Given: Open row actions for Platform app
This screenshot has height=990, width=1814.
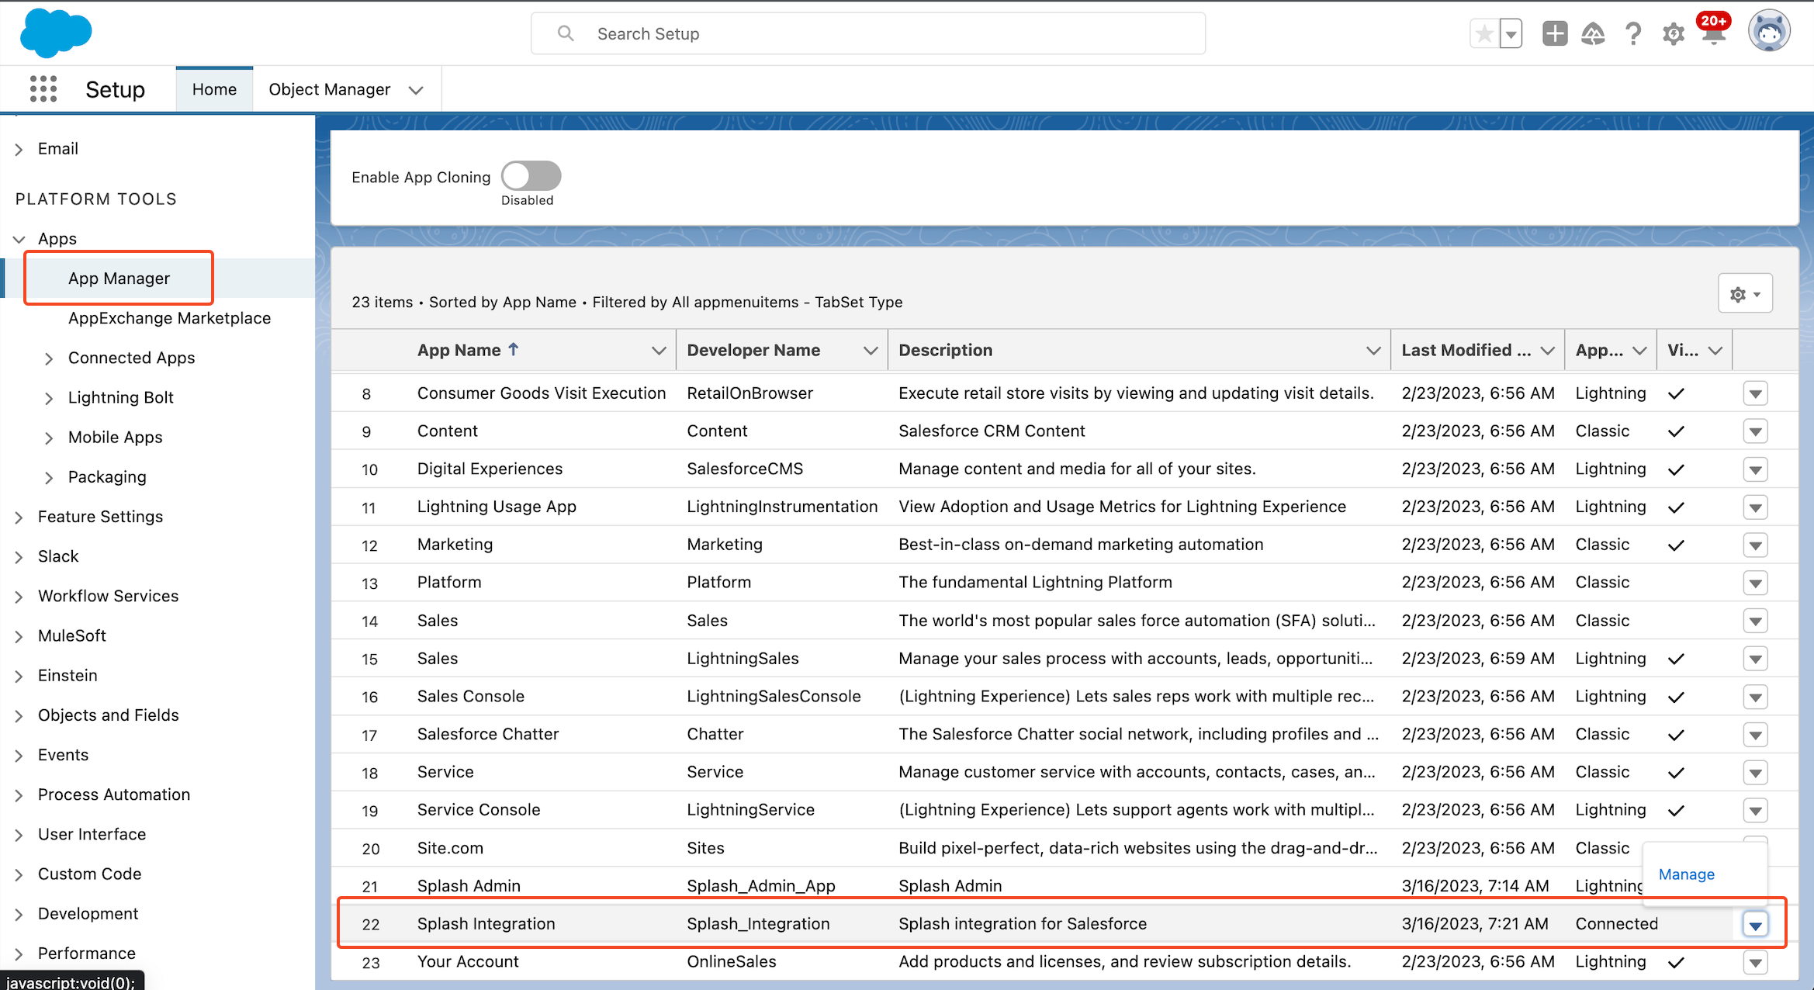Looking at the screenshot, I should click(x=1755, y=583).
